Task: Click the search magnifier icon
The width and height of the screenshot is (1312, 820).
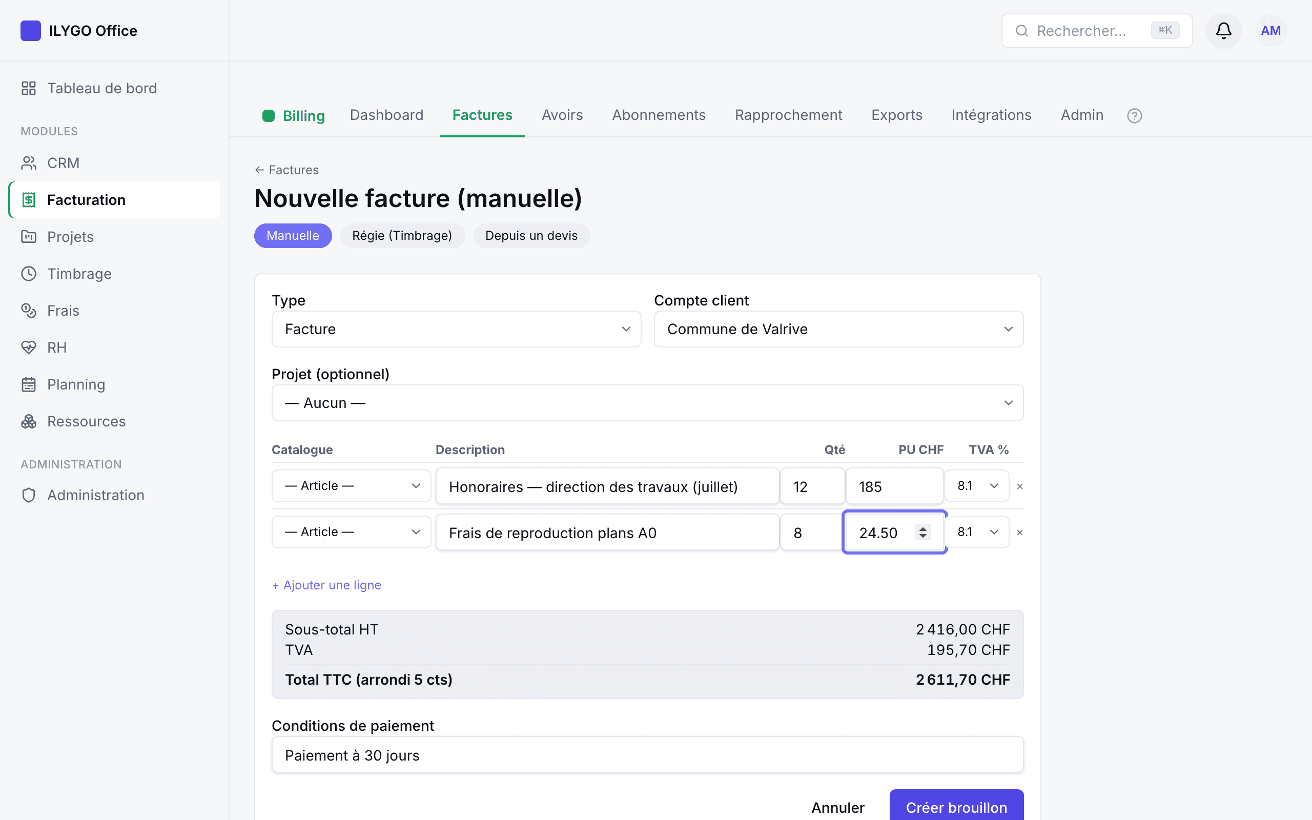Action: [x=1021, y=31]
